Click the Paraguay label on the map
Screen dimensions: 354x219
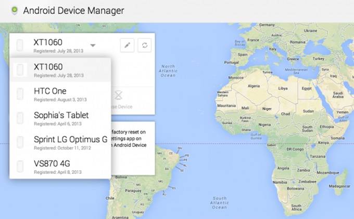[x=133, y=190]
